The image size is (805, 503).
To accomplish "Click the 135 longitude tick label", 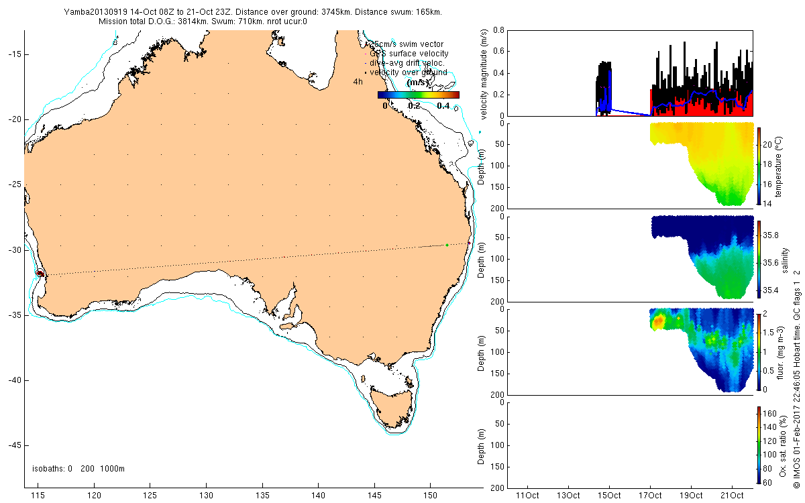I will point(262,496).
